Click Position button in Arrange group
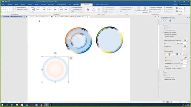 pos(138,10)
